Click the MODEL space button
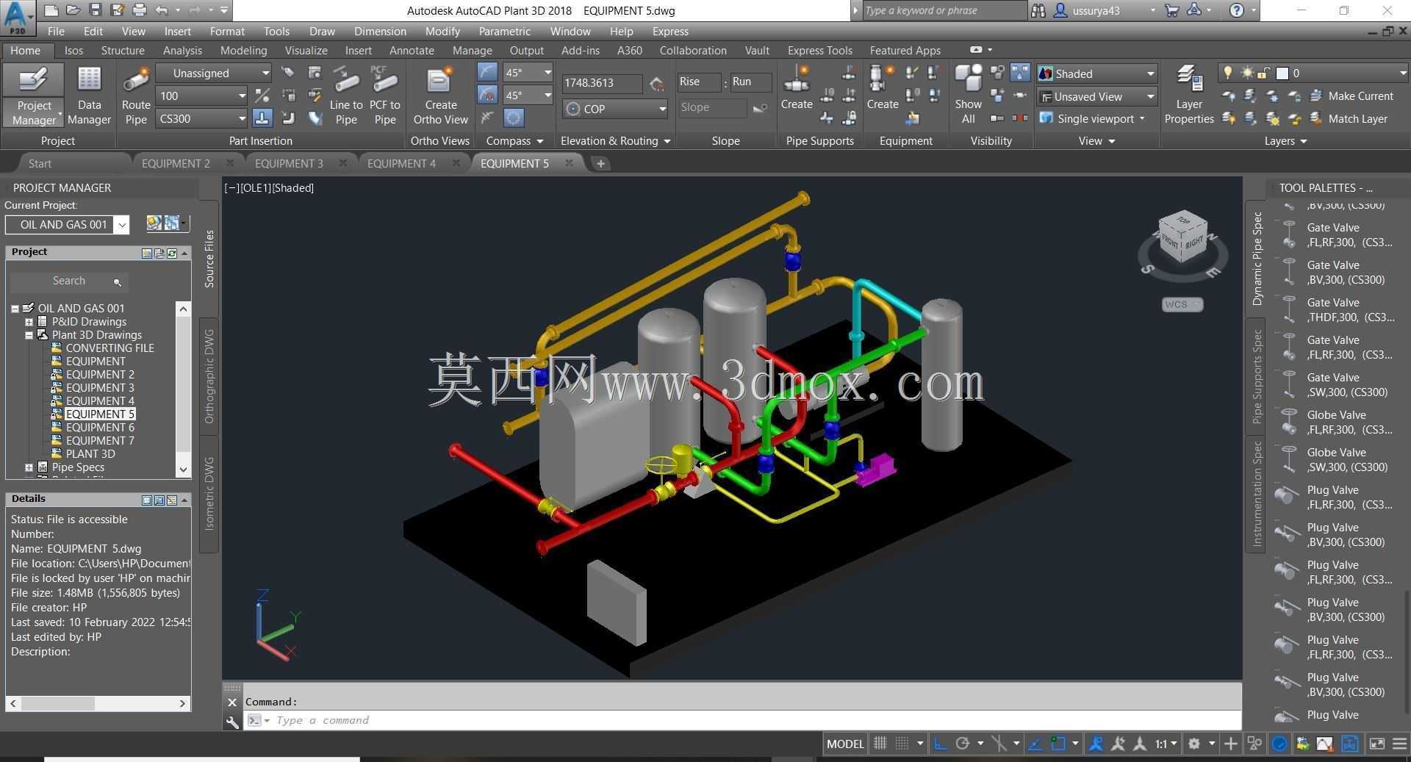 point(845,744)
